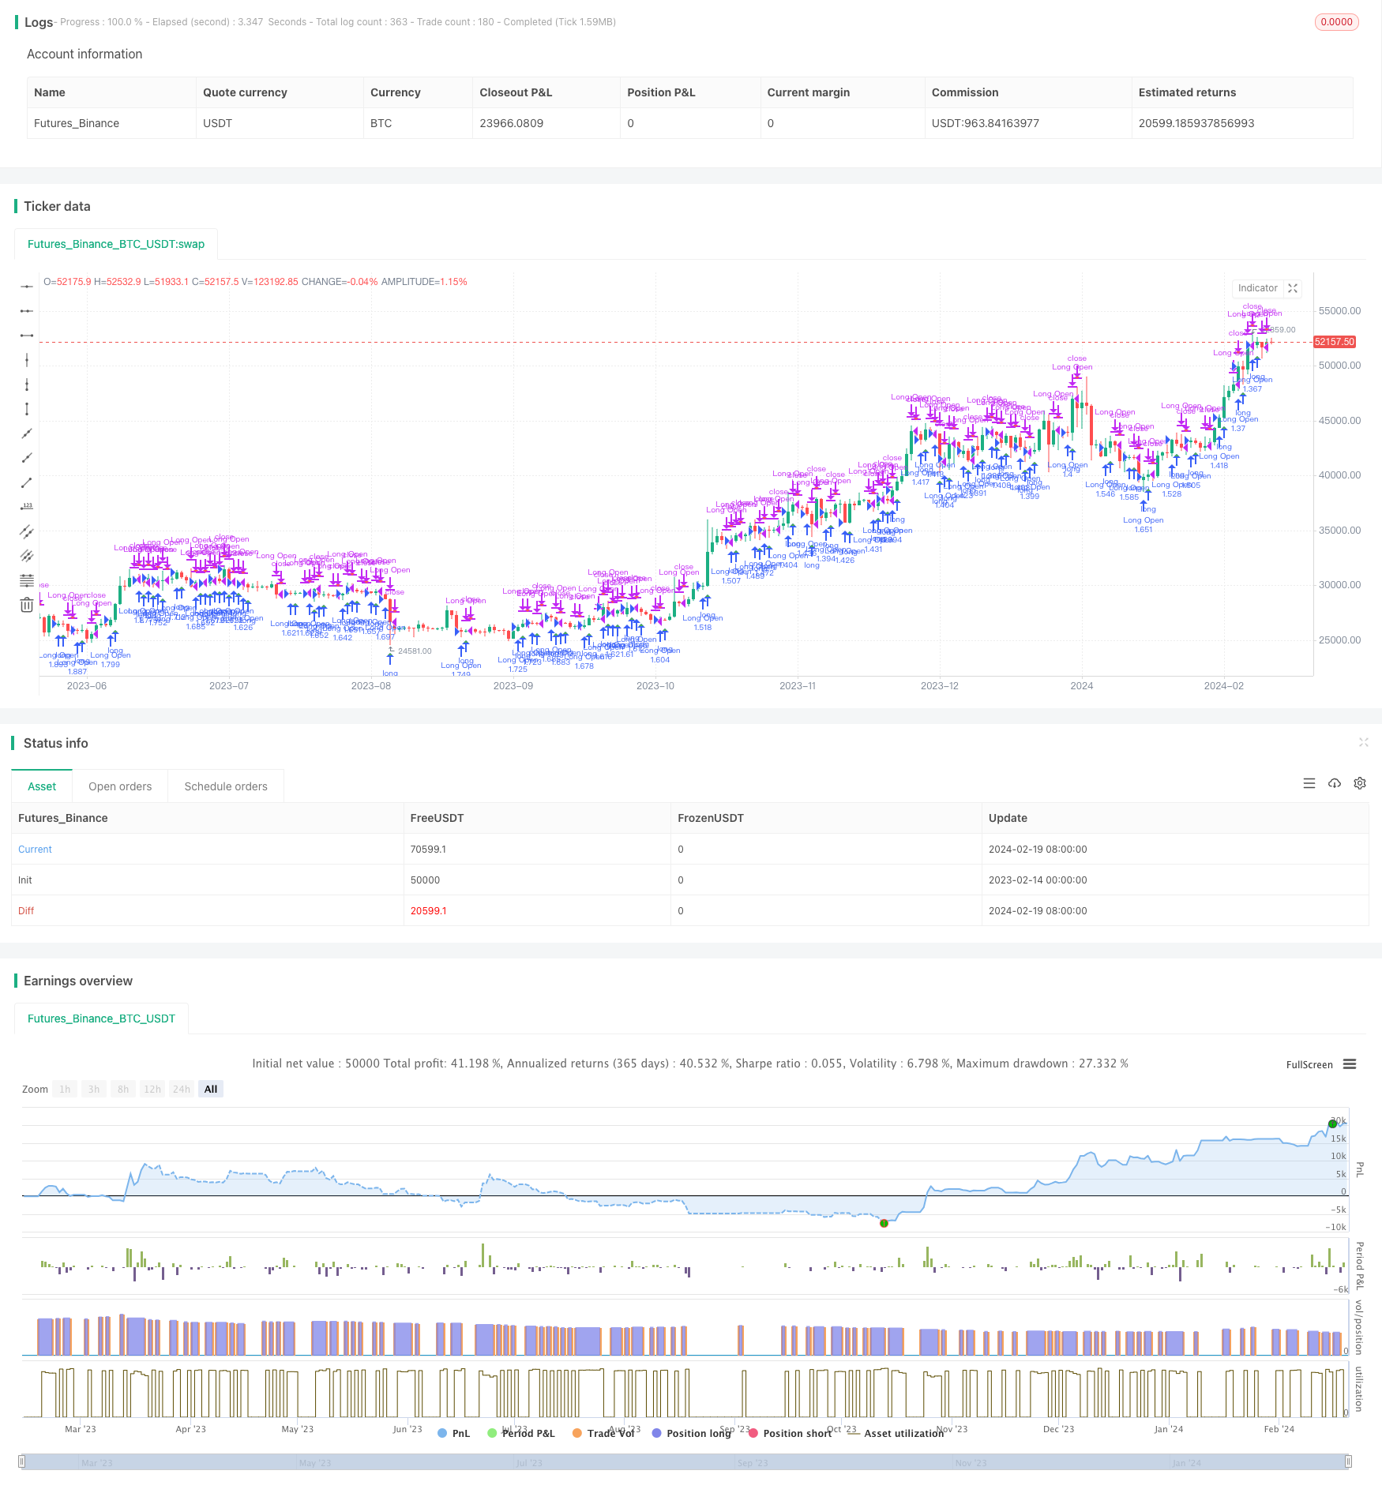Click the Diff value 20599.1
This screenshot has height=1493, width=1382.
pyautogui.click(x=428, y=910)
